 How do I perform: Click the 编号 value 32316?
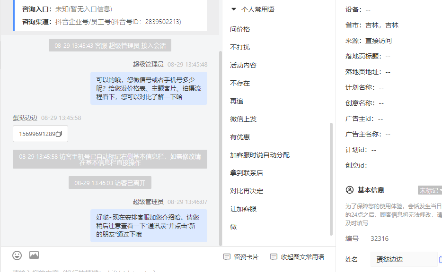380,239
